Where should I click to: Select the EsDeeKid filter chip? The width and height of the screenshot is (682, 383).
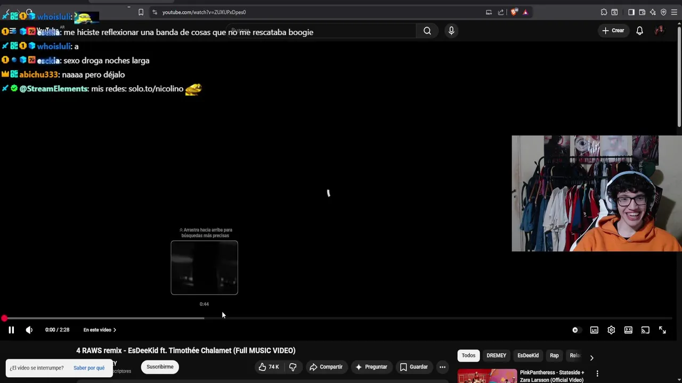[528, 355]
